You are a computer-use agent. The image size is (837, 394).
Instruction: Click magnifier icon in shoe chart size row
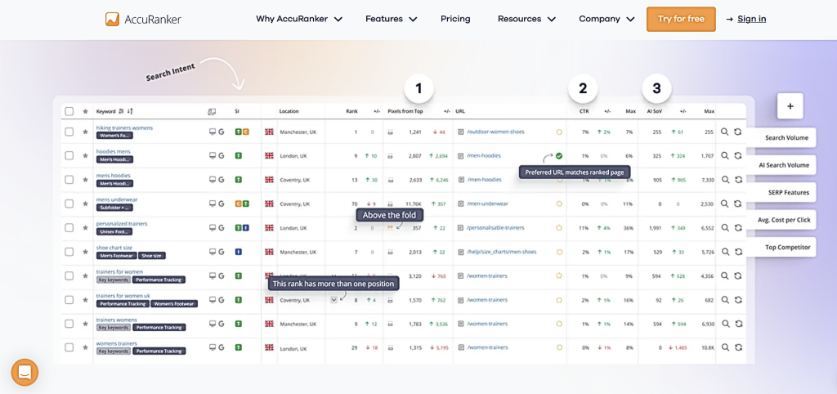(x=724, y=252)
